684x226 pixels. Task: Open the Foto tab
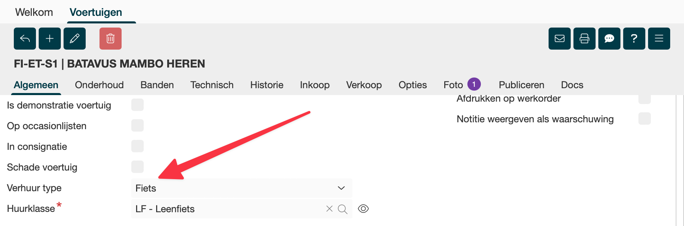coord(453,85)
